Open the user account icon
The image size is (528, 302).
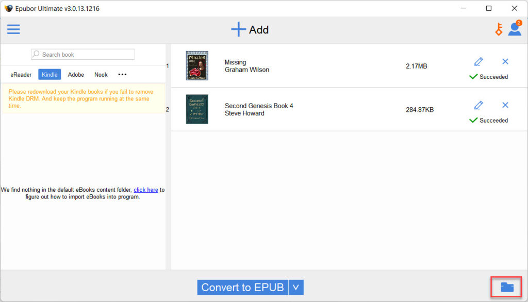[515, 28]
